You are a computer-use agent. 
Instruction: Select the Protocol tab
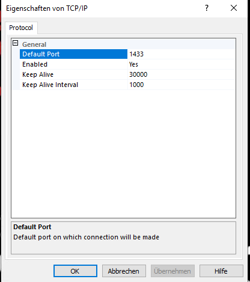click(x=21, y=28)
